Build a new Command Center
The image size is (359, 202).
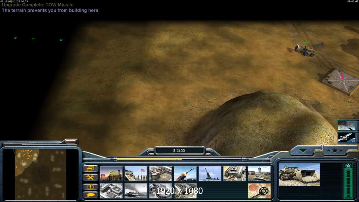[186, 191]
